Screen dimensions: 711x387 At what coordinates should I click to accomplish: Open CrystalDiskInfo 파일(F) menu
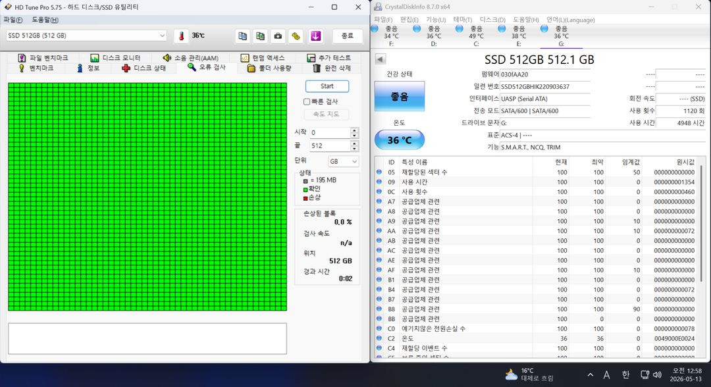pyautogui.click(x=383, y=20)
